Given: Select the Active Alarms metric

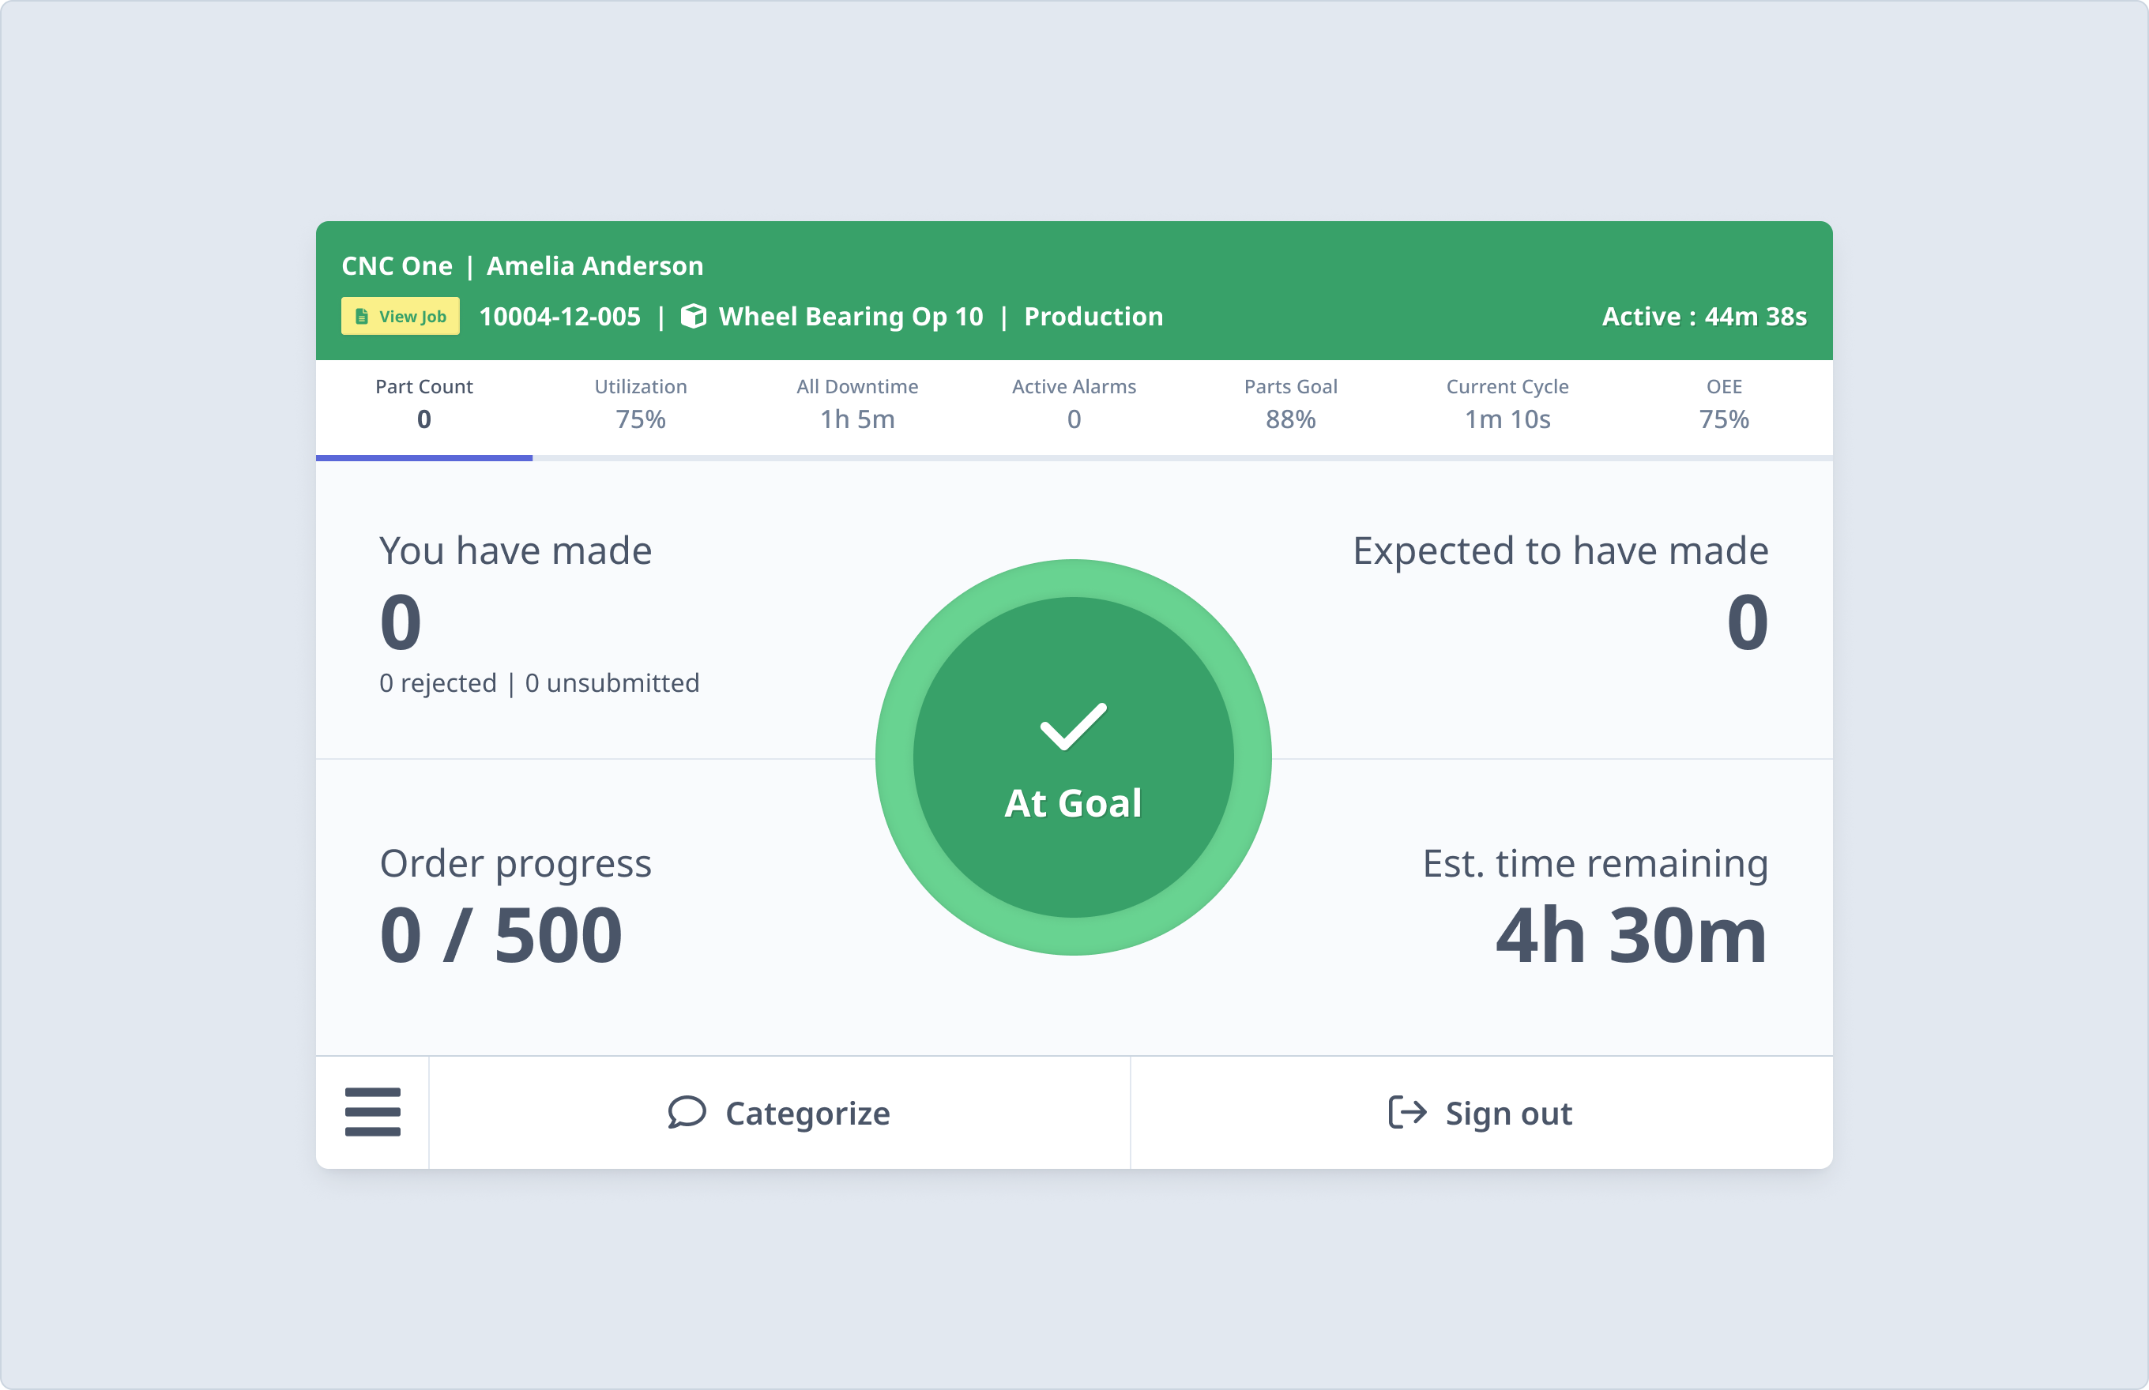Looking at the screenshot, I should click(1074, 404).
